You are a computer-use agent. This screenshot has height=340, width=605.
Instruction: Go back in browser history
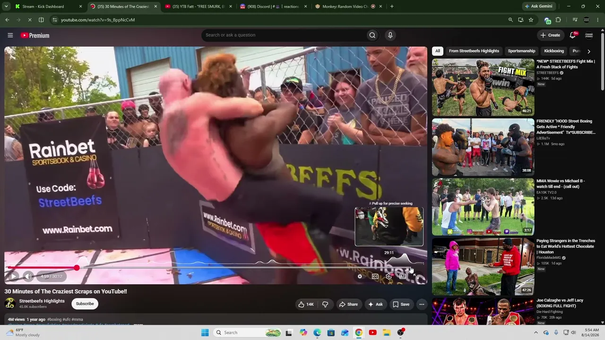click(7, 20)
